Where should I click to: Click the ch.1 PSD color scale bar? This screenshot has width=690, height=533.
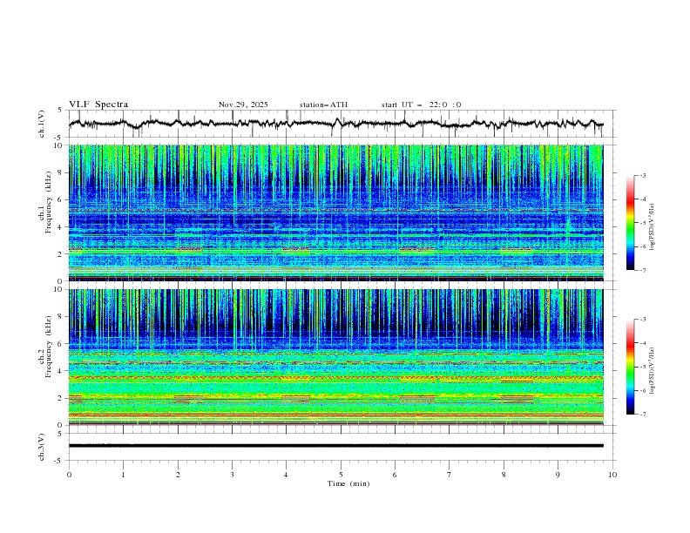pyautogui.click(x=631, y=223)
